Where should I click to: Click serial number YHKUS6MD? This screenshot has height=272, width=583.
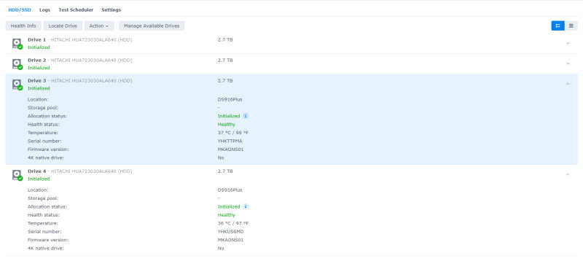(230, 231)
